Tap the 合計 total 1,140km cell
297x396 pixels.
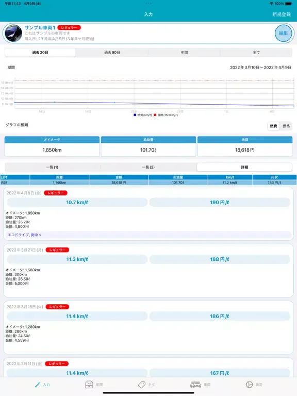[59, 183]
